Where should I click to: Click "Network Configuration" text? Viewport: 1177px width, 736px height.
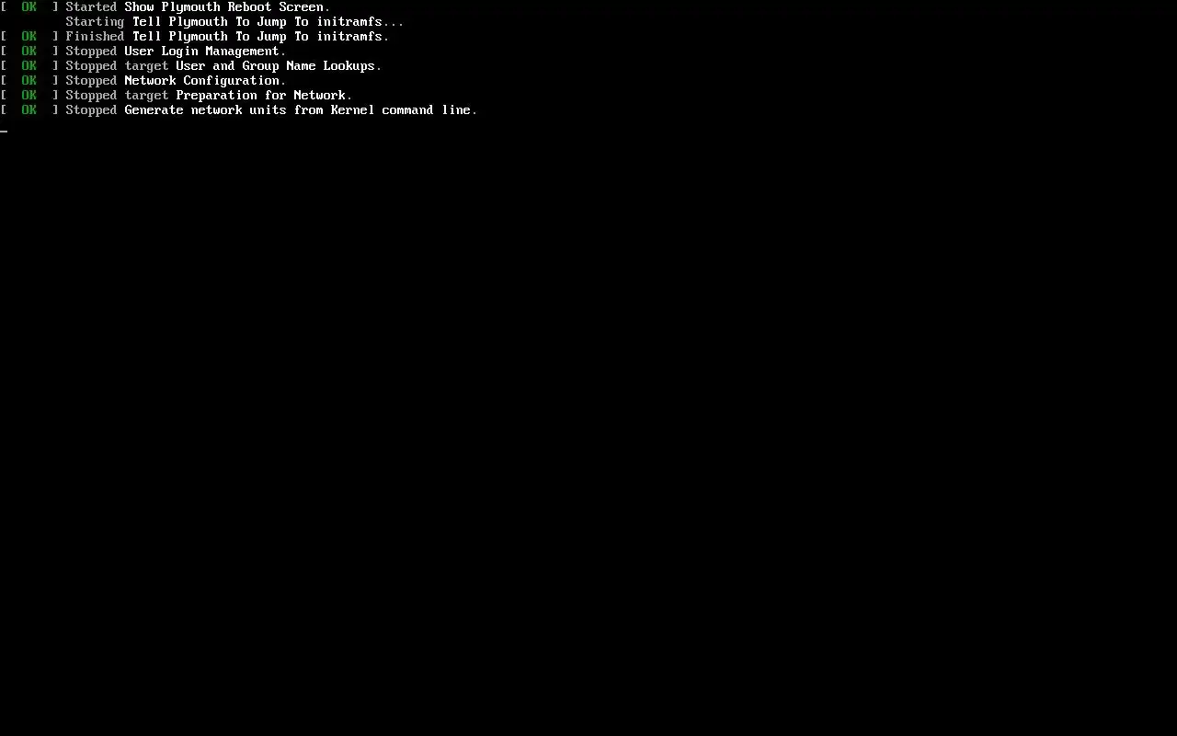tap(201, 81)
